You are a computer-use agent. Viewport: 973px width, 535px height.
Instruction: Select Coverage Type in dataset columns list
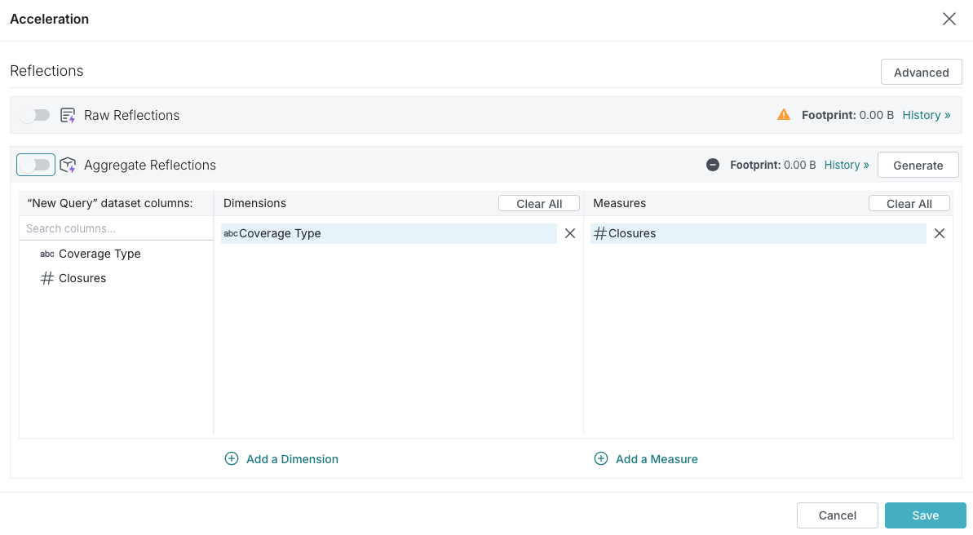point(100,254)
